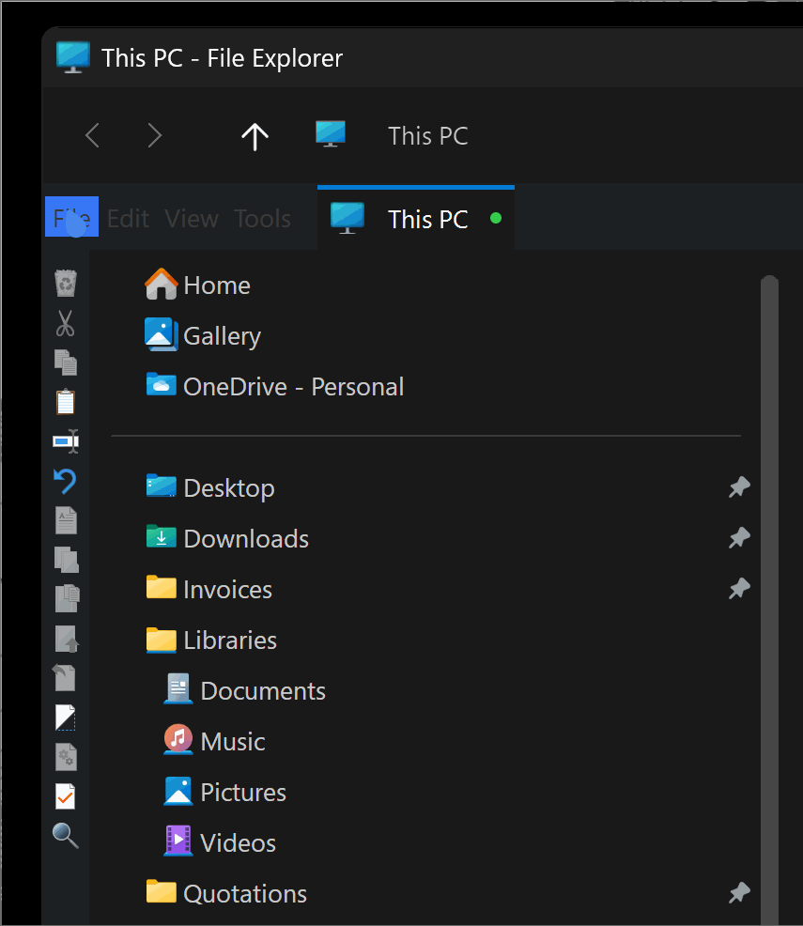Click the Copy icon on the left toolbar
This screenshot has height=926, width=803.
(x=66, y=362)
